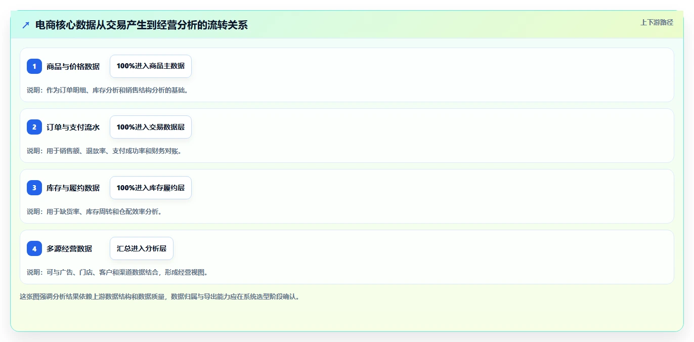Viewport: 694px width, 342px height.
Task: Click the note about 订单明细、库存分析
Action: click(x=108, y=90)
